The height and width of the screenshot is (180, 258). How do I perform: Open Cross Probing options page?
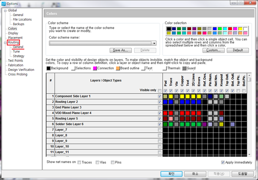point(18,75)
